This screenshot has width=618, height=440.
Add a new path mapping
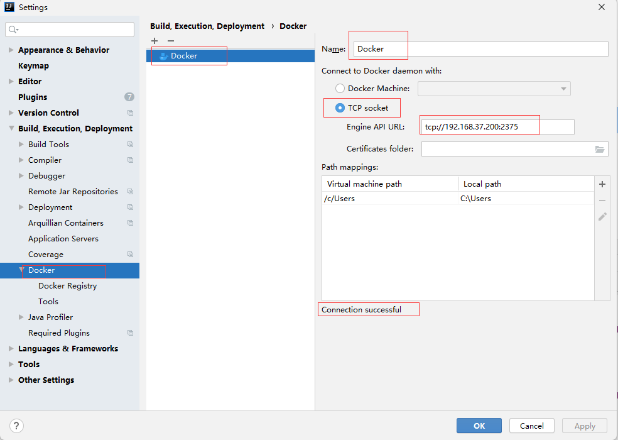coord(602,184)
